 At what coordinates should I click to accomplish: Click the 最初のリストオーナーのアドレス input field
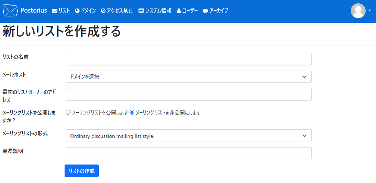189,94
